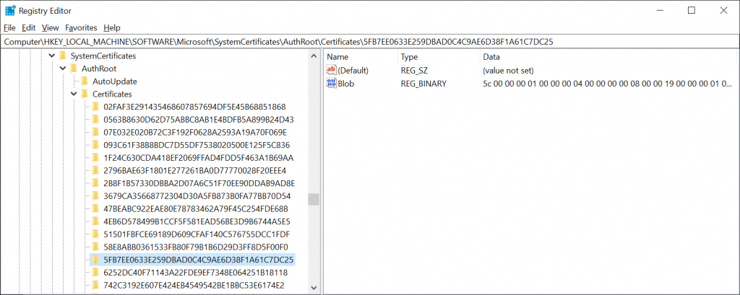The image size is (740, 295).
Task: Open the View menu
Action: pos(50,27)
